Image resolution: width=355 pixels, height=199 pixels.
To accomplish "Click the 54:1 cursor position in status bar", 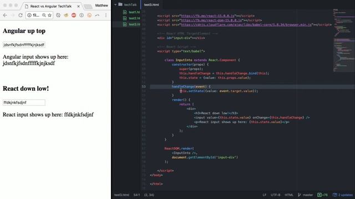I will (136, 195).
